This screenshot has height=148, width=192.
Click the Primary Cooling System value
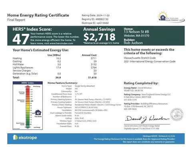click(92, 102)
